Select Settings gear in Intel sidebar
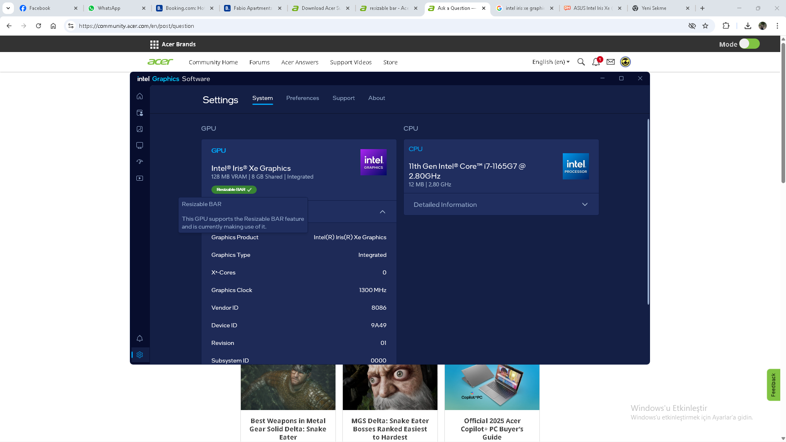The width and height of the screenshot is (786, 442). pyautogui.click(x=140, y=355)
